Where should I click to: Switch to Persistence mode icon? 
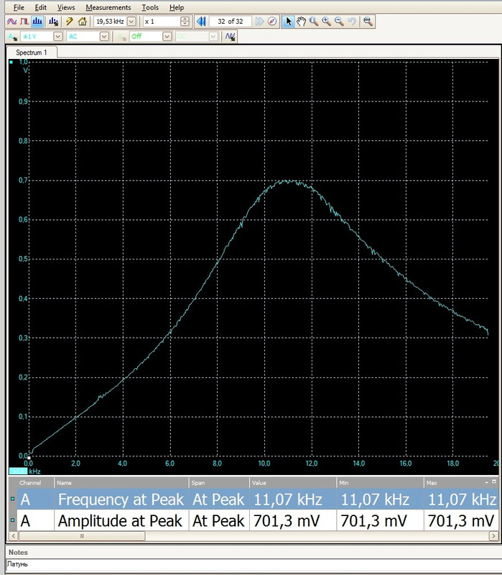[24, 22]
